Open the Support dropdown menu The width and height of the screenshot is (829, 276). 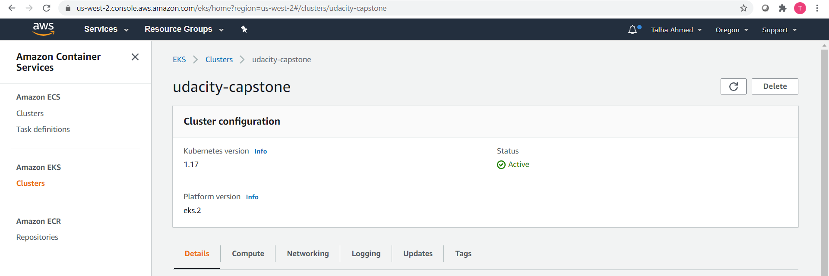pyautogui.click(x=779, y=30)
